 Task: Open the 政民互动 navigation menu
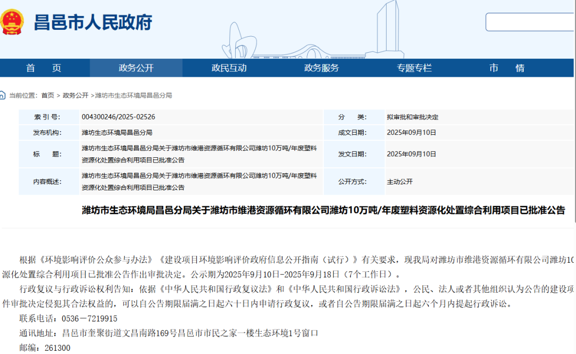pyautogui.click(x=229, y=68)
